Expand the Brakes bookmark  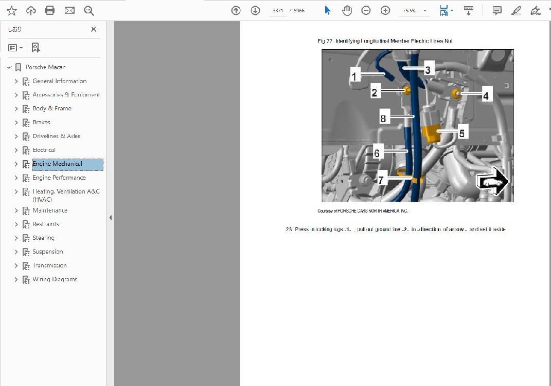point(16,123)
